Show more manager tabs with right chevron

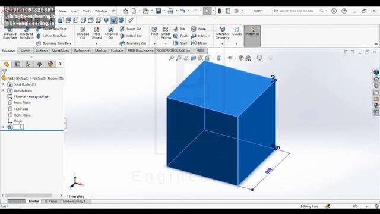(60, 64)
